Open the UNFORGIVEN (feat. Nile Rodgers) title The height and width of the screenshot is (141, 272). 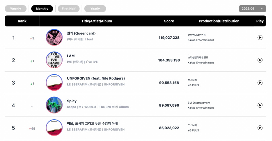pyautogui.click(x=96, y=78)
